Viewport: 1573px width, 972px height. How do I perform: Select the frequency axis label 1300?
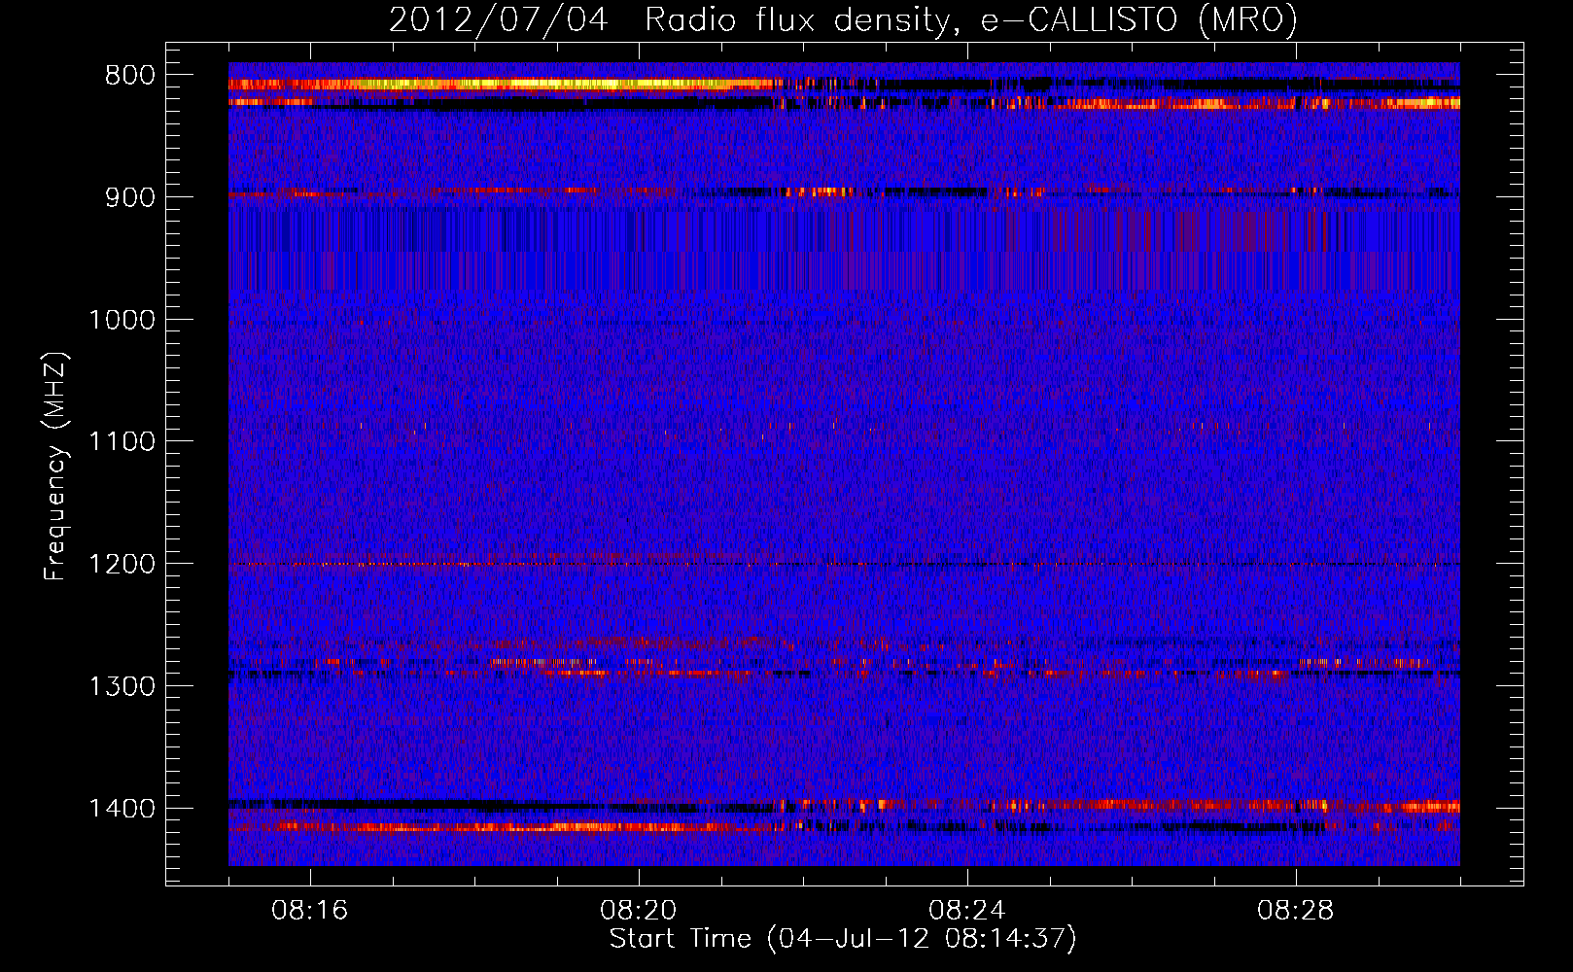coord(122,686)
